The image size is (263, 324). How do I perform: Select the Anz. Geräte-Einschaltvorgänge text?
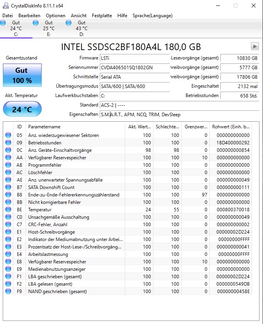[60, 150]
